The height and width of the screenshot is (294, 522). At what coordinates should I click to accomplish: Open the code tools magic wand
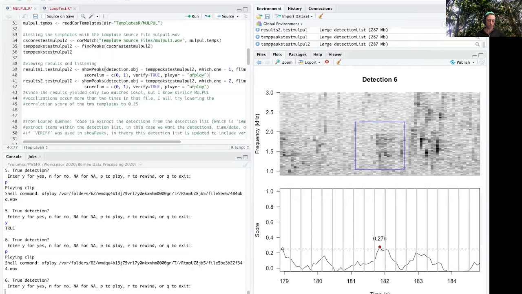pyautogui.click(x=91, y=16)
